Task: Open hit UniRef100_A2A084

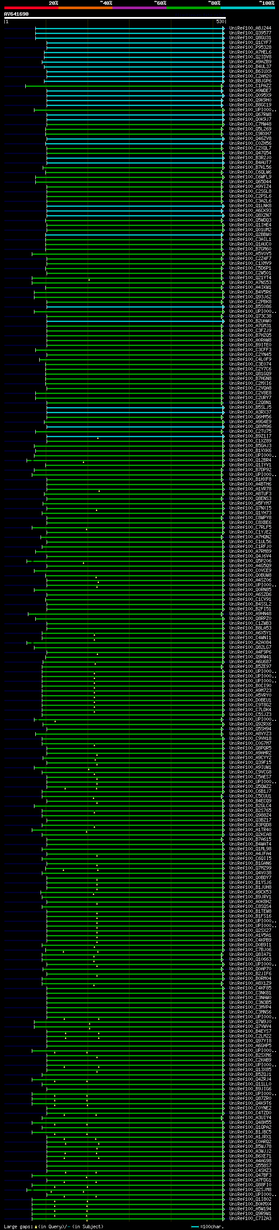Action: (x=250, y=643)
